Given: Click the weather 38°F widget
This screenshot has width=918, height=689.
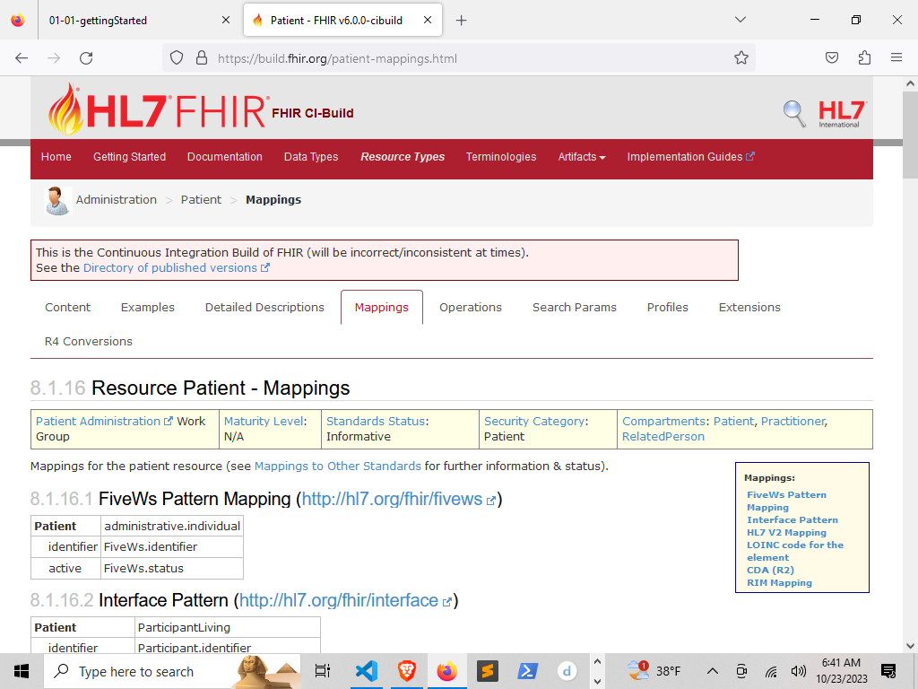Looking at the screenshot, I should tap(654, 671).
